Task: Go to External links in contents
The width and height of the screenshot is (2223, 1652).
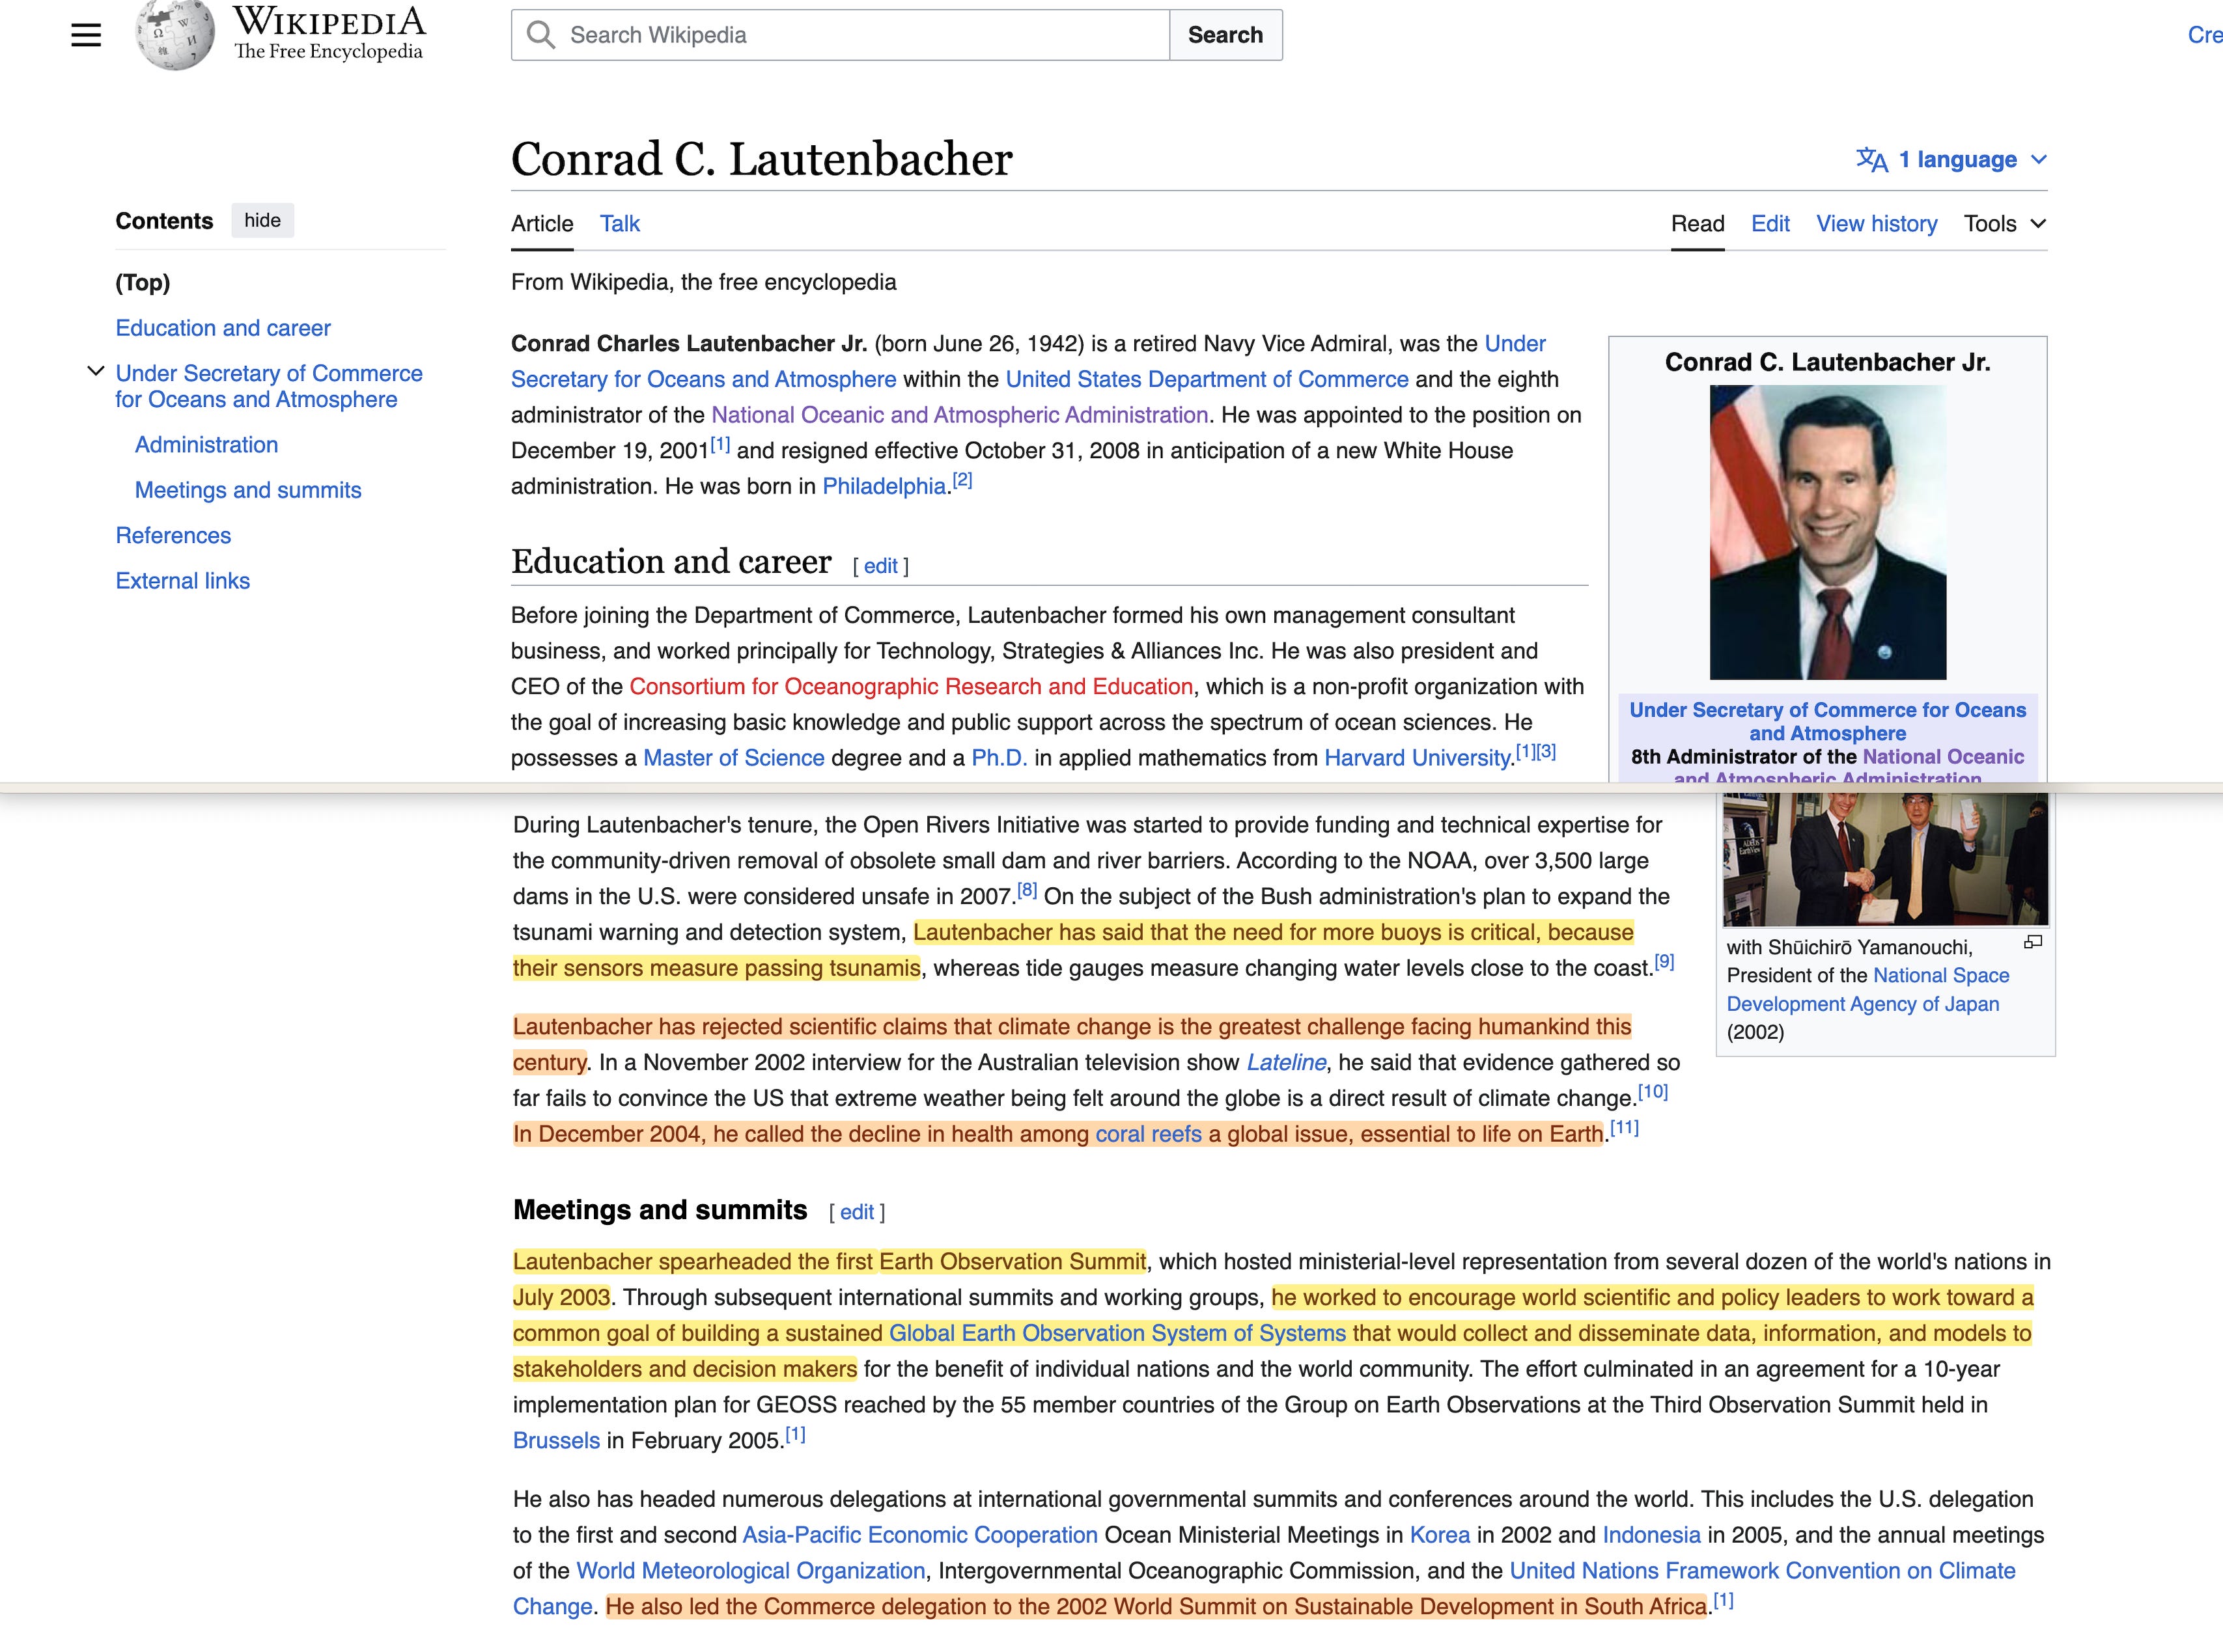Action: (x=183, y=581)
